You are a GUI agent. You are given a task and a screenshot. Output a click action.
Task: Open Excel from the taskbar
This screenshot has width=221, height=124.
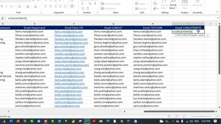(x=87, y=121)
